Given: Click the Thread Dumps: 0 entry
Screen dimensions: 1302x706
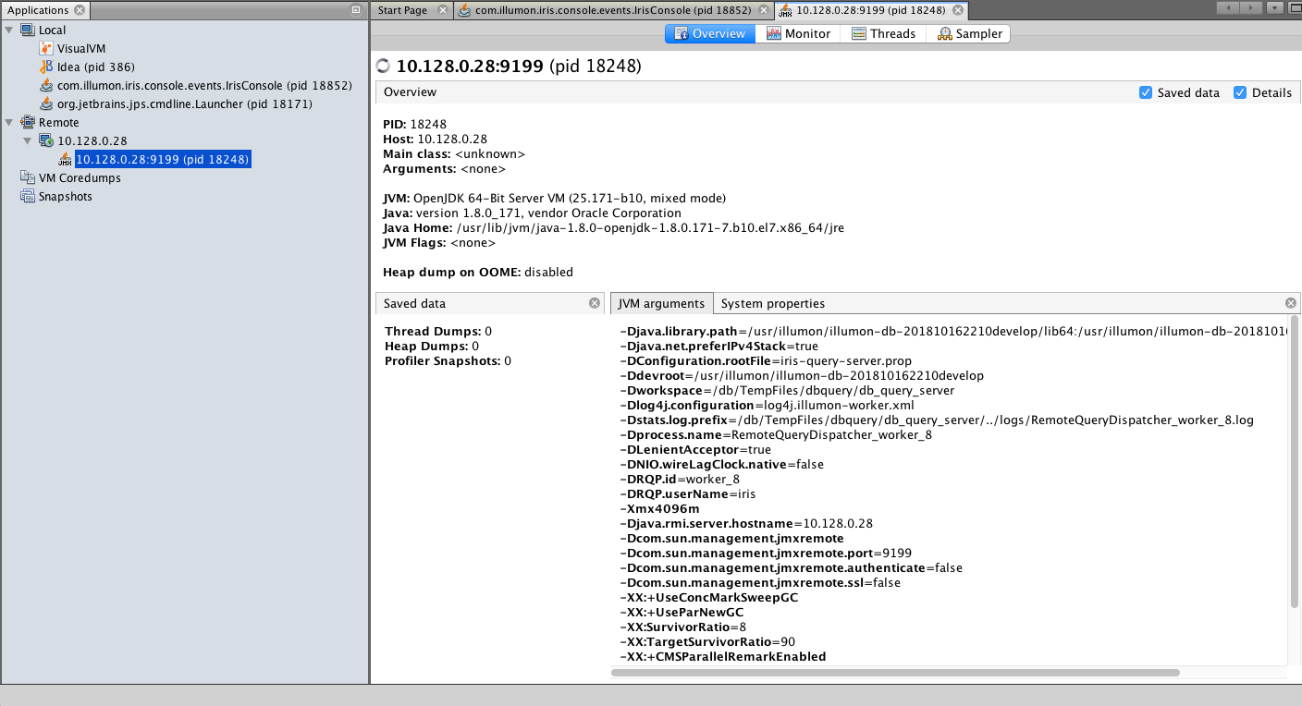Looking at the screenshot, I should pyautogui.click(x=438, y=331).
